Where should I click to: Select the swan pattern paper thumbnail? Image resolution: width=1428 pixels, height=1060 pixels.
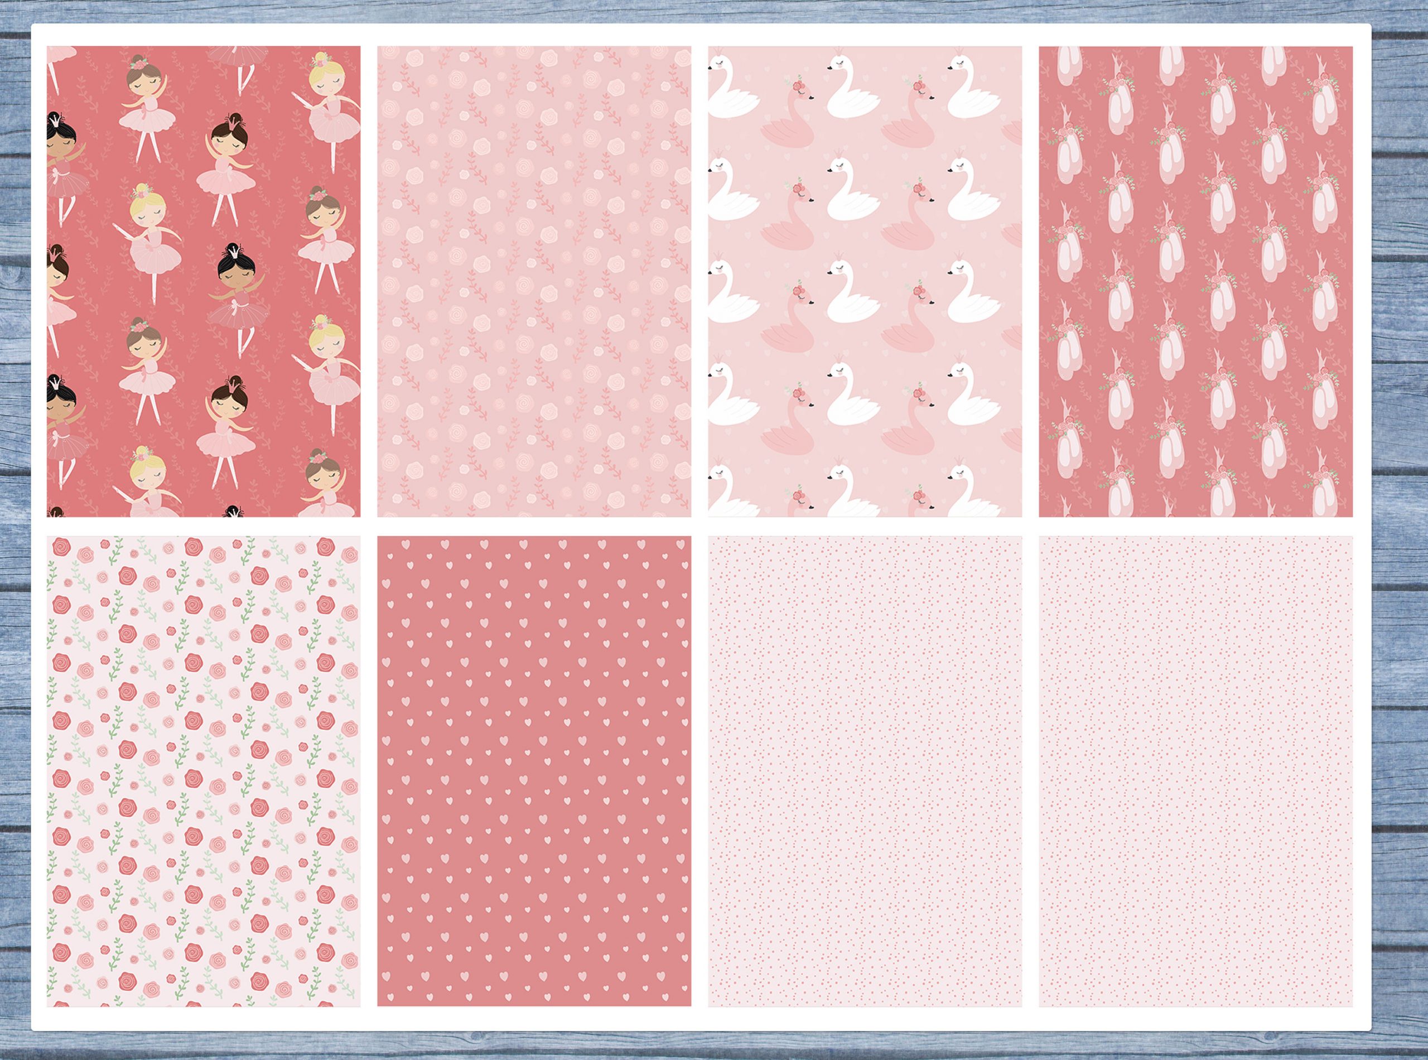pos(865,281)
